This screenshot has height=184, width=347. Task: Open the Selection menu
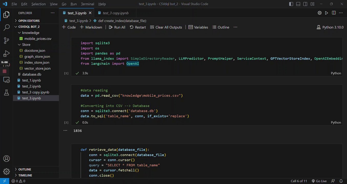tap(39, 4)
